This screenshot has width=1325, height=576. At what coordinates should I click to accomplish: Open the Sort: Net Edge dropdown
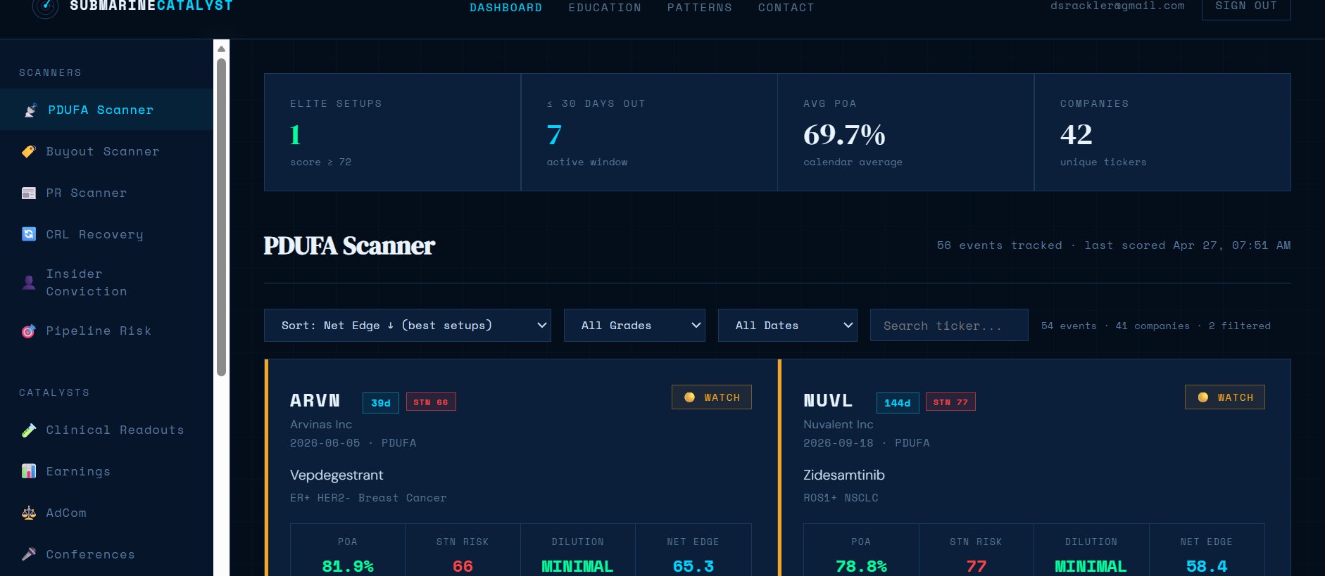pos(407,326)
